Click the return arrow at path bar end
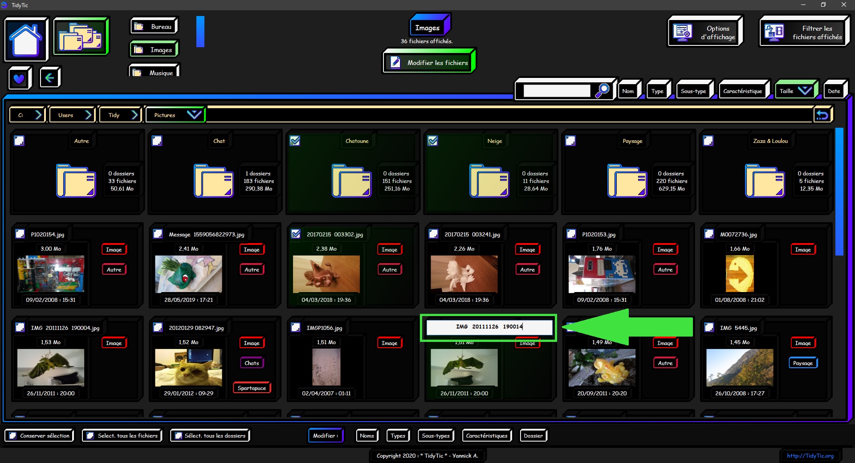This screenshot has height=463, width=855. coord(822,115)
